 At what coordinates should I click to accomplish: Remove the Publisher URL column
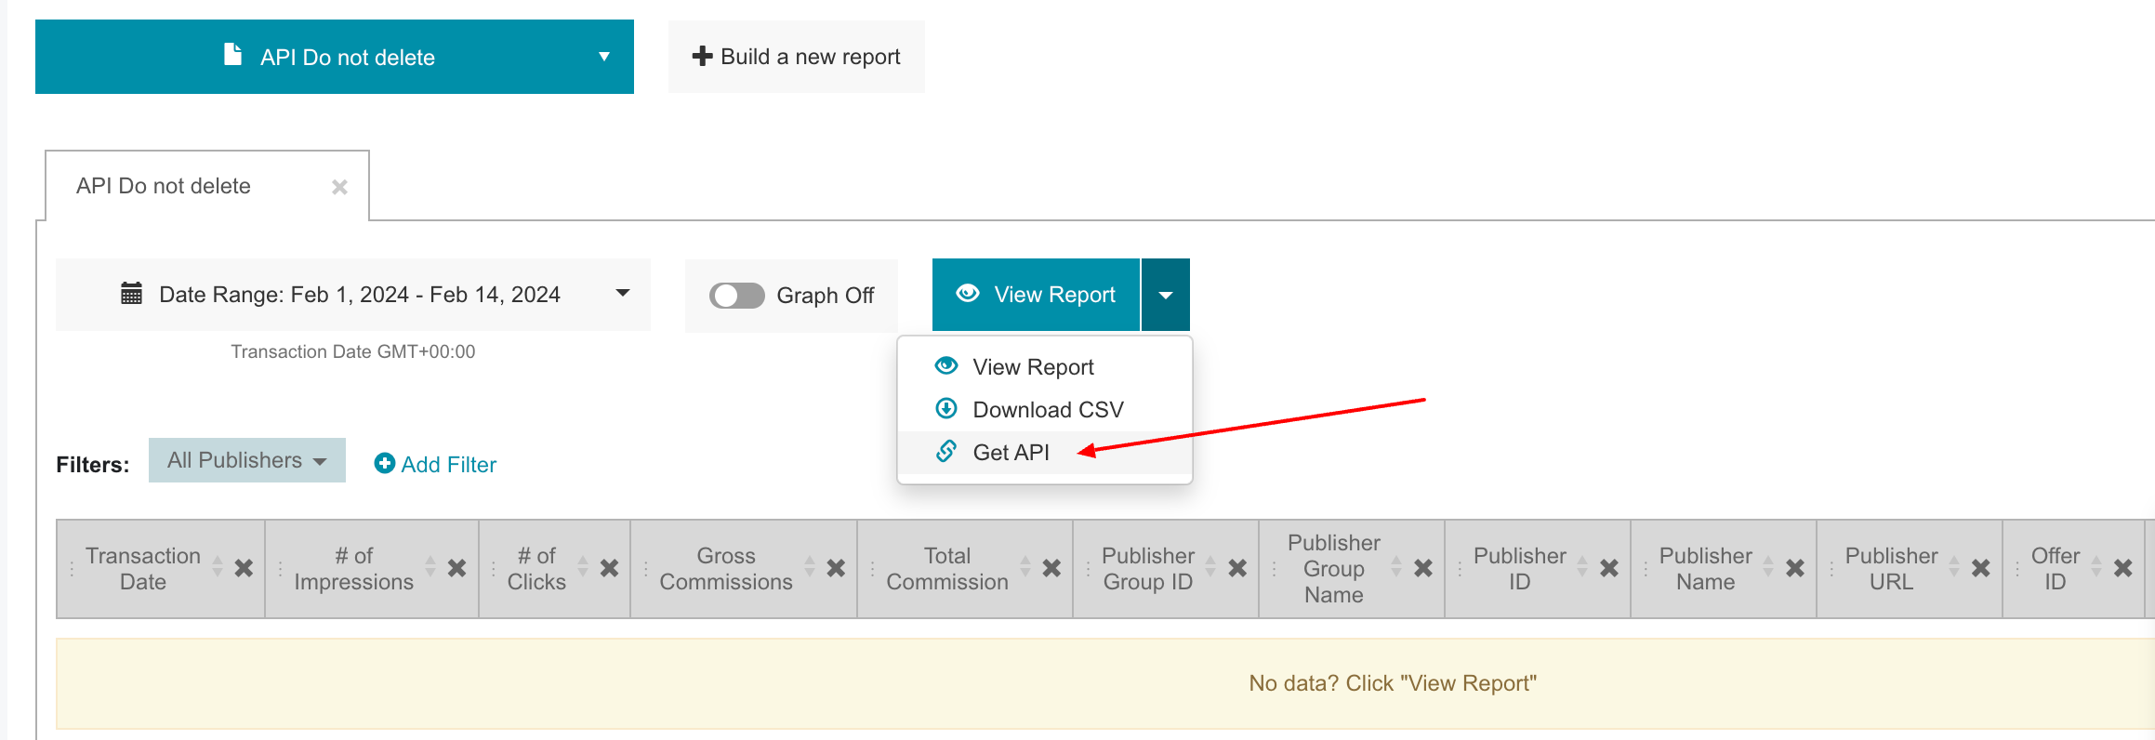[x=1981, y=568]
